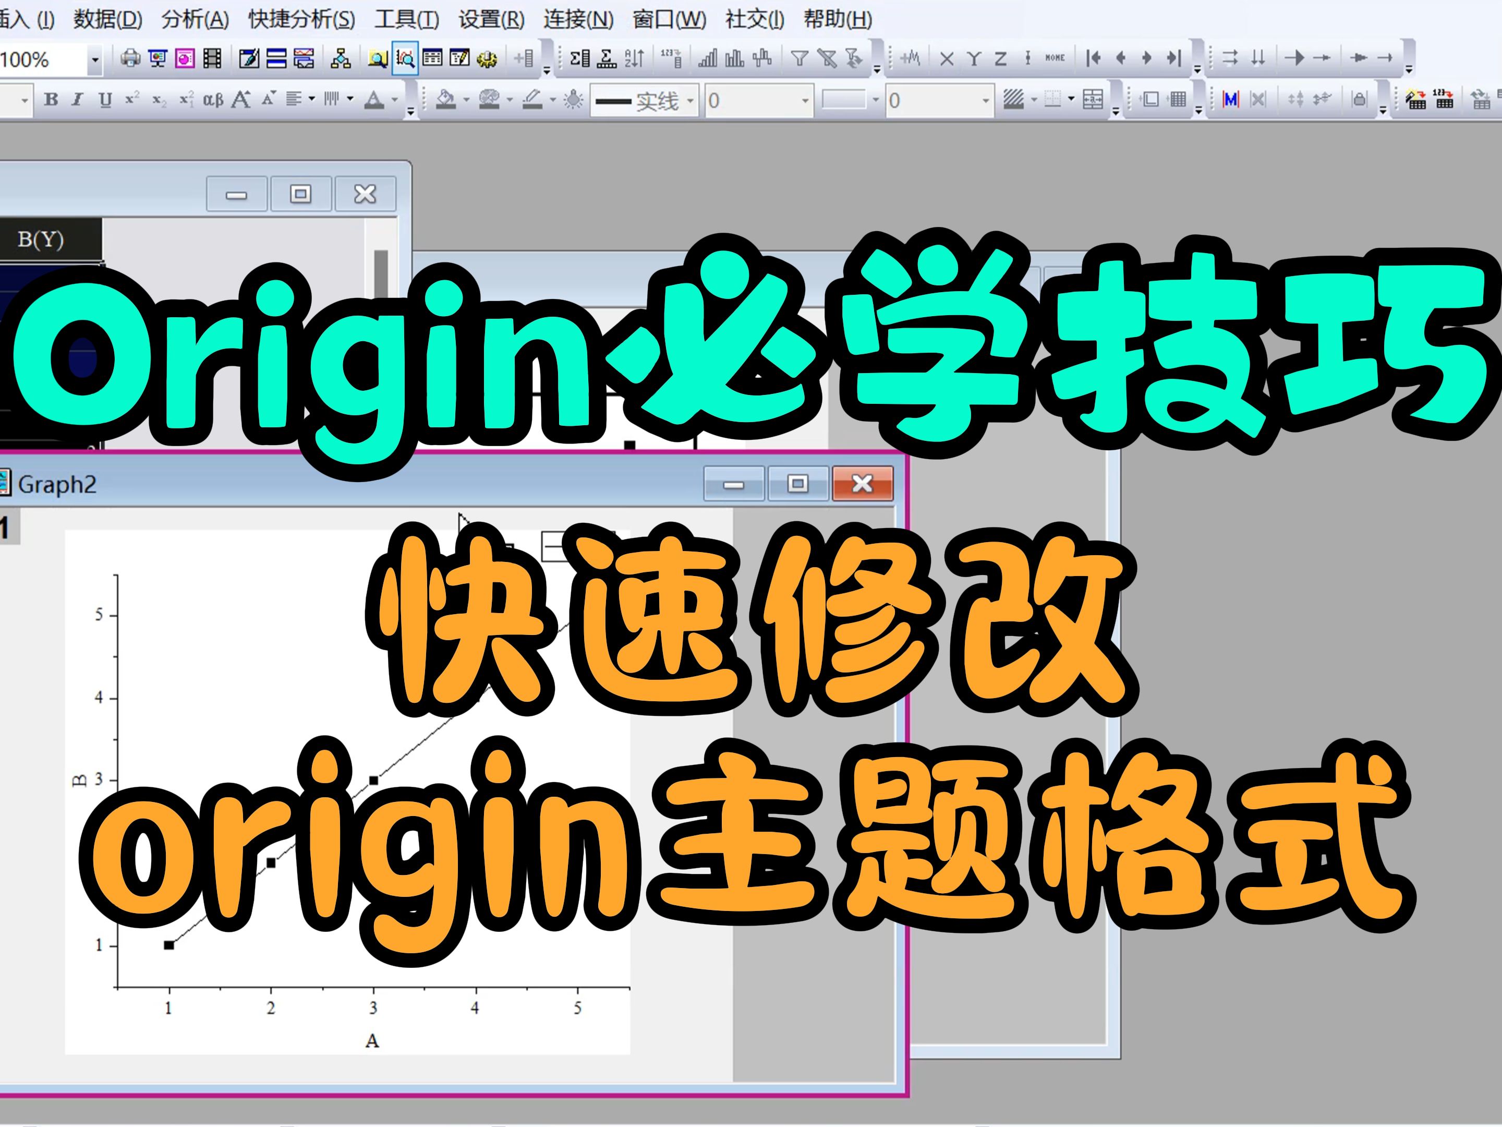Viewport: 1502px width, 1127px height.
Task: Click the light bulb lighting icon
Action: [574, 100]
